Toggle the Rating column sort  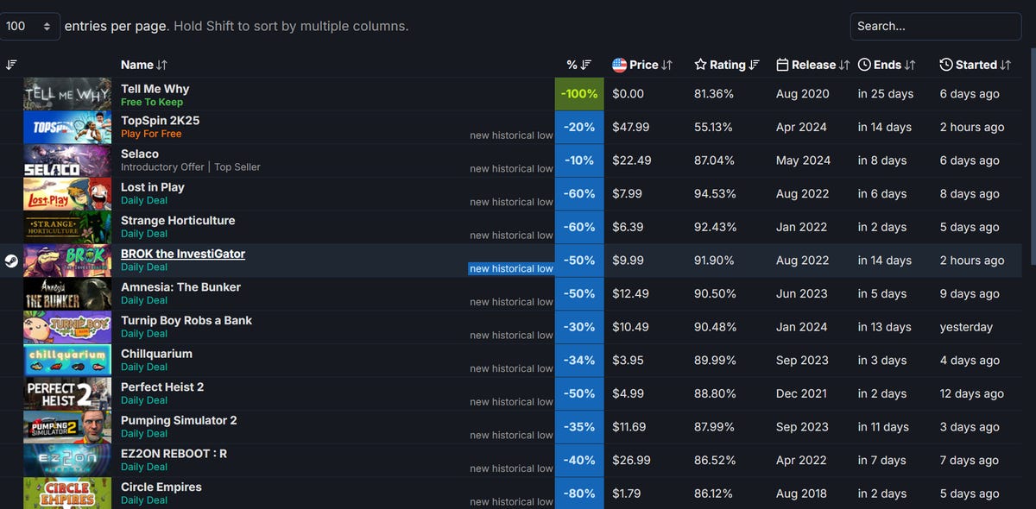[754, 64]
